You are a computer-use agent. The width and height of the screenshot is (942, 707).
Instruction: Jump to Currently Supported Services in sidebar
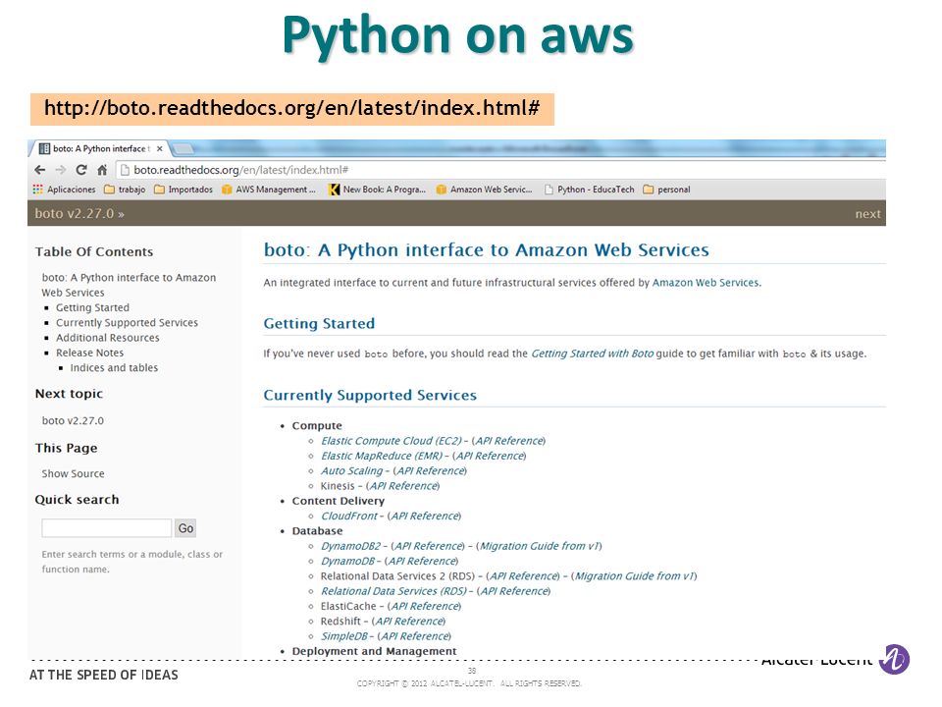pos(127,323)
